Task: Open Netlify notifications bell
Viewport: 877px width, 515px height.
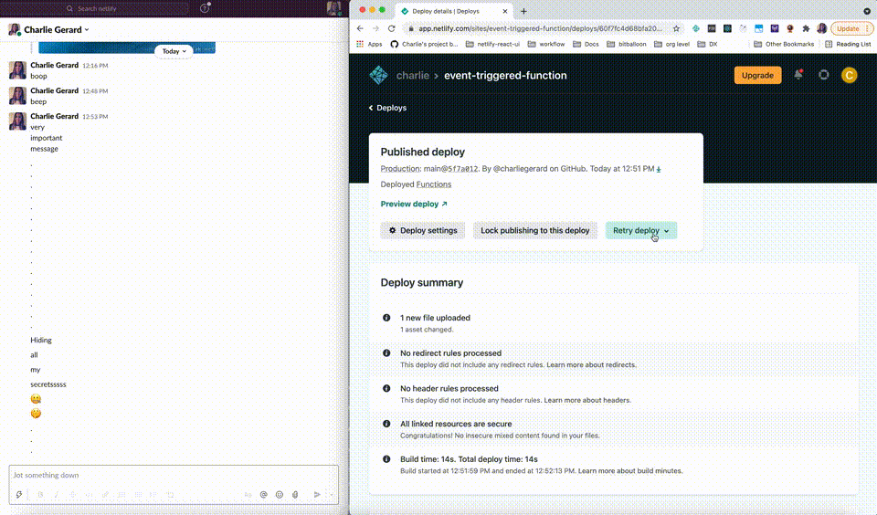Action: (x=798, y=75)
